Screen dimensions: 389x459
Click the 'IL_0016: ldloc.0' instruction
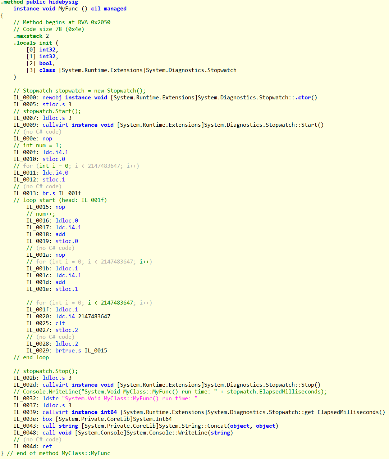tap(52, 221)
